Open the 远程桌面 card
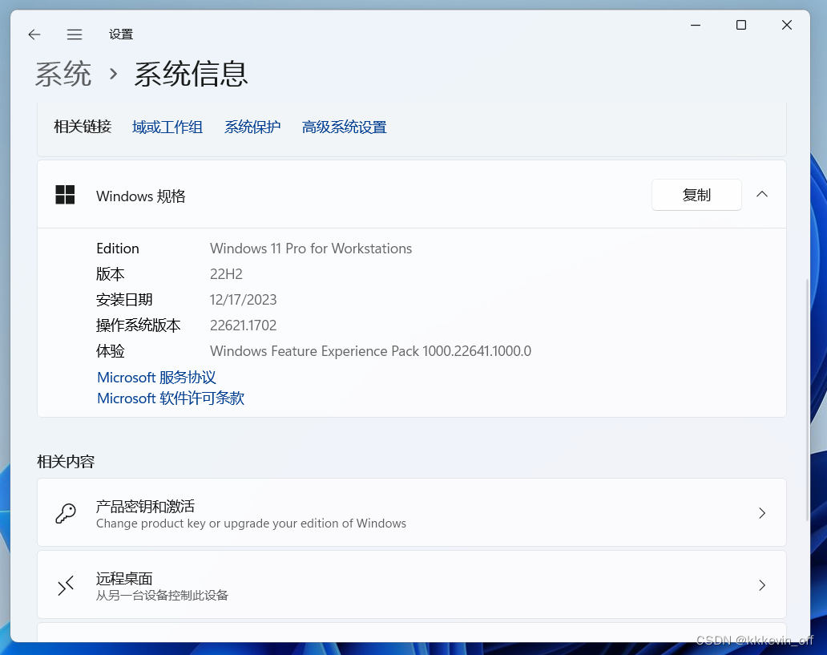 (411, 584)
